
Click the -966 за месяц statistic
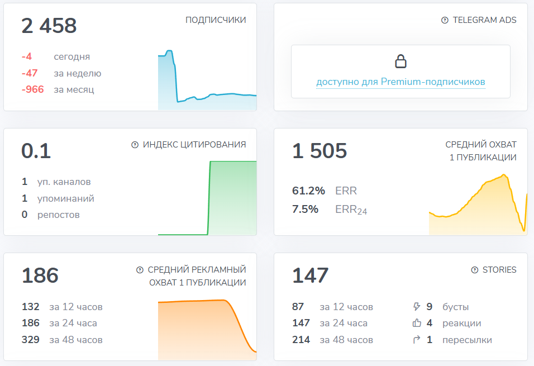coord(58,89)
